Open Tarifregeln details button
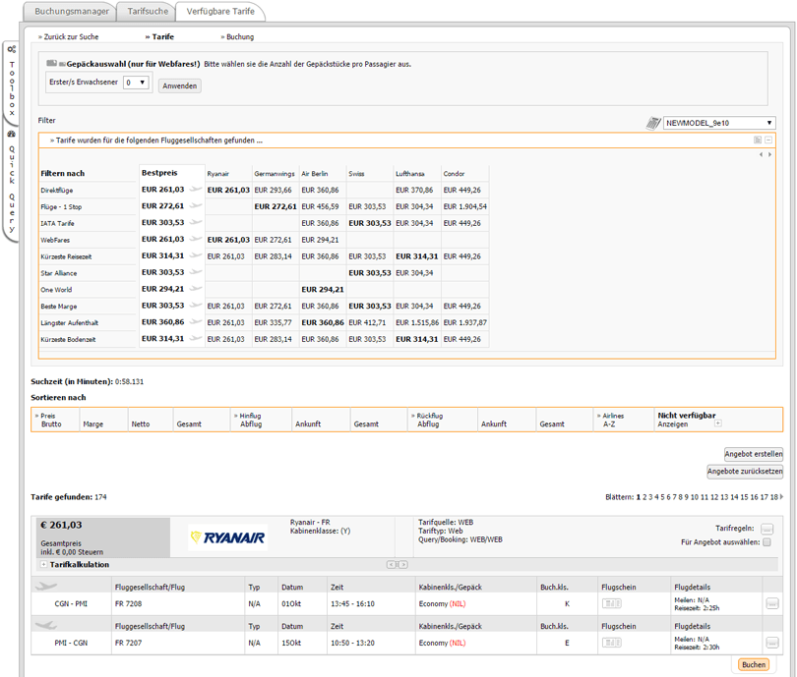 coord(767,529)
